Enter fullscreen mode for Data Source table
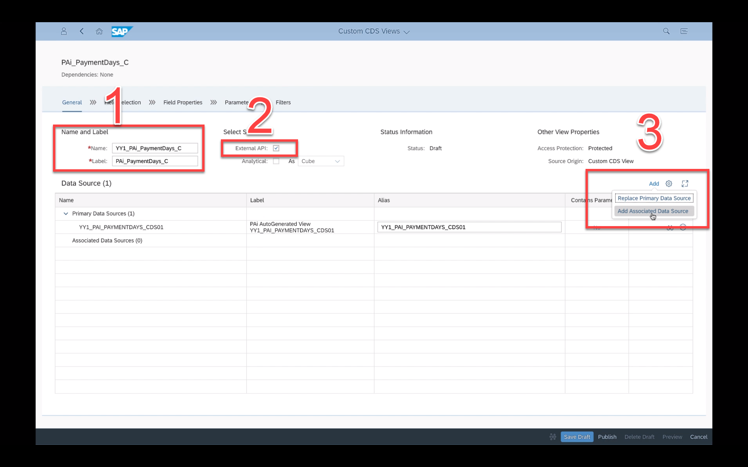Viewport: 748px width, 467px height. [685, 184]
